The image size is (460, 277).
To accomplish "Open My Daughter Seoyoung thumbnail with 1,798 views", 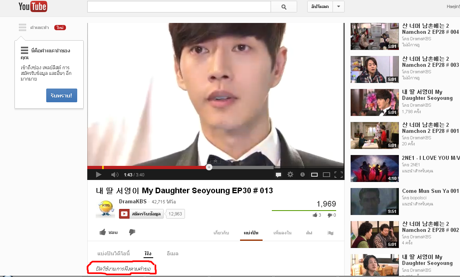I will tap(375, 103).
